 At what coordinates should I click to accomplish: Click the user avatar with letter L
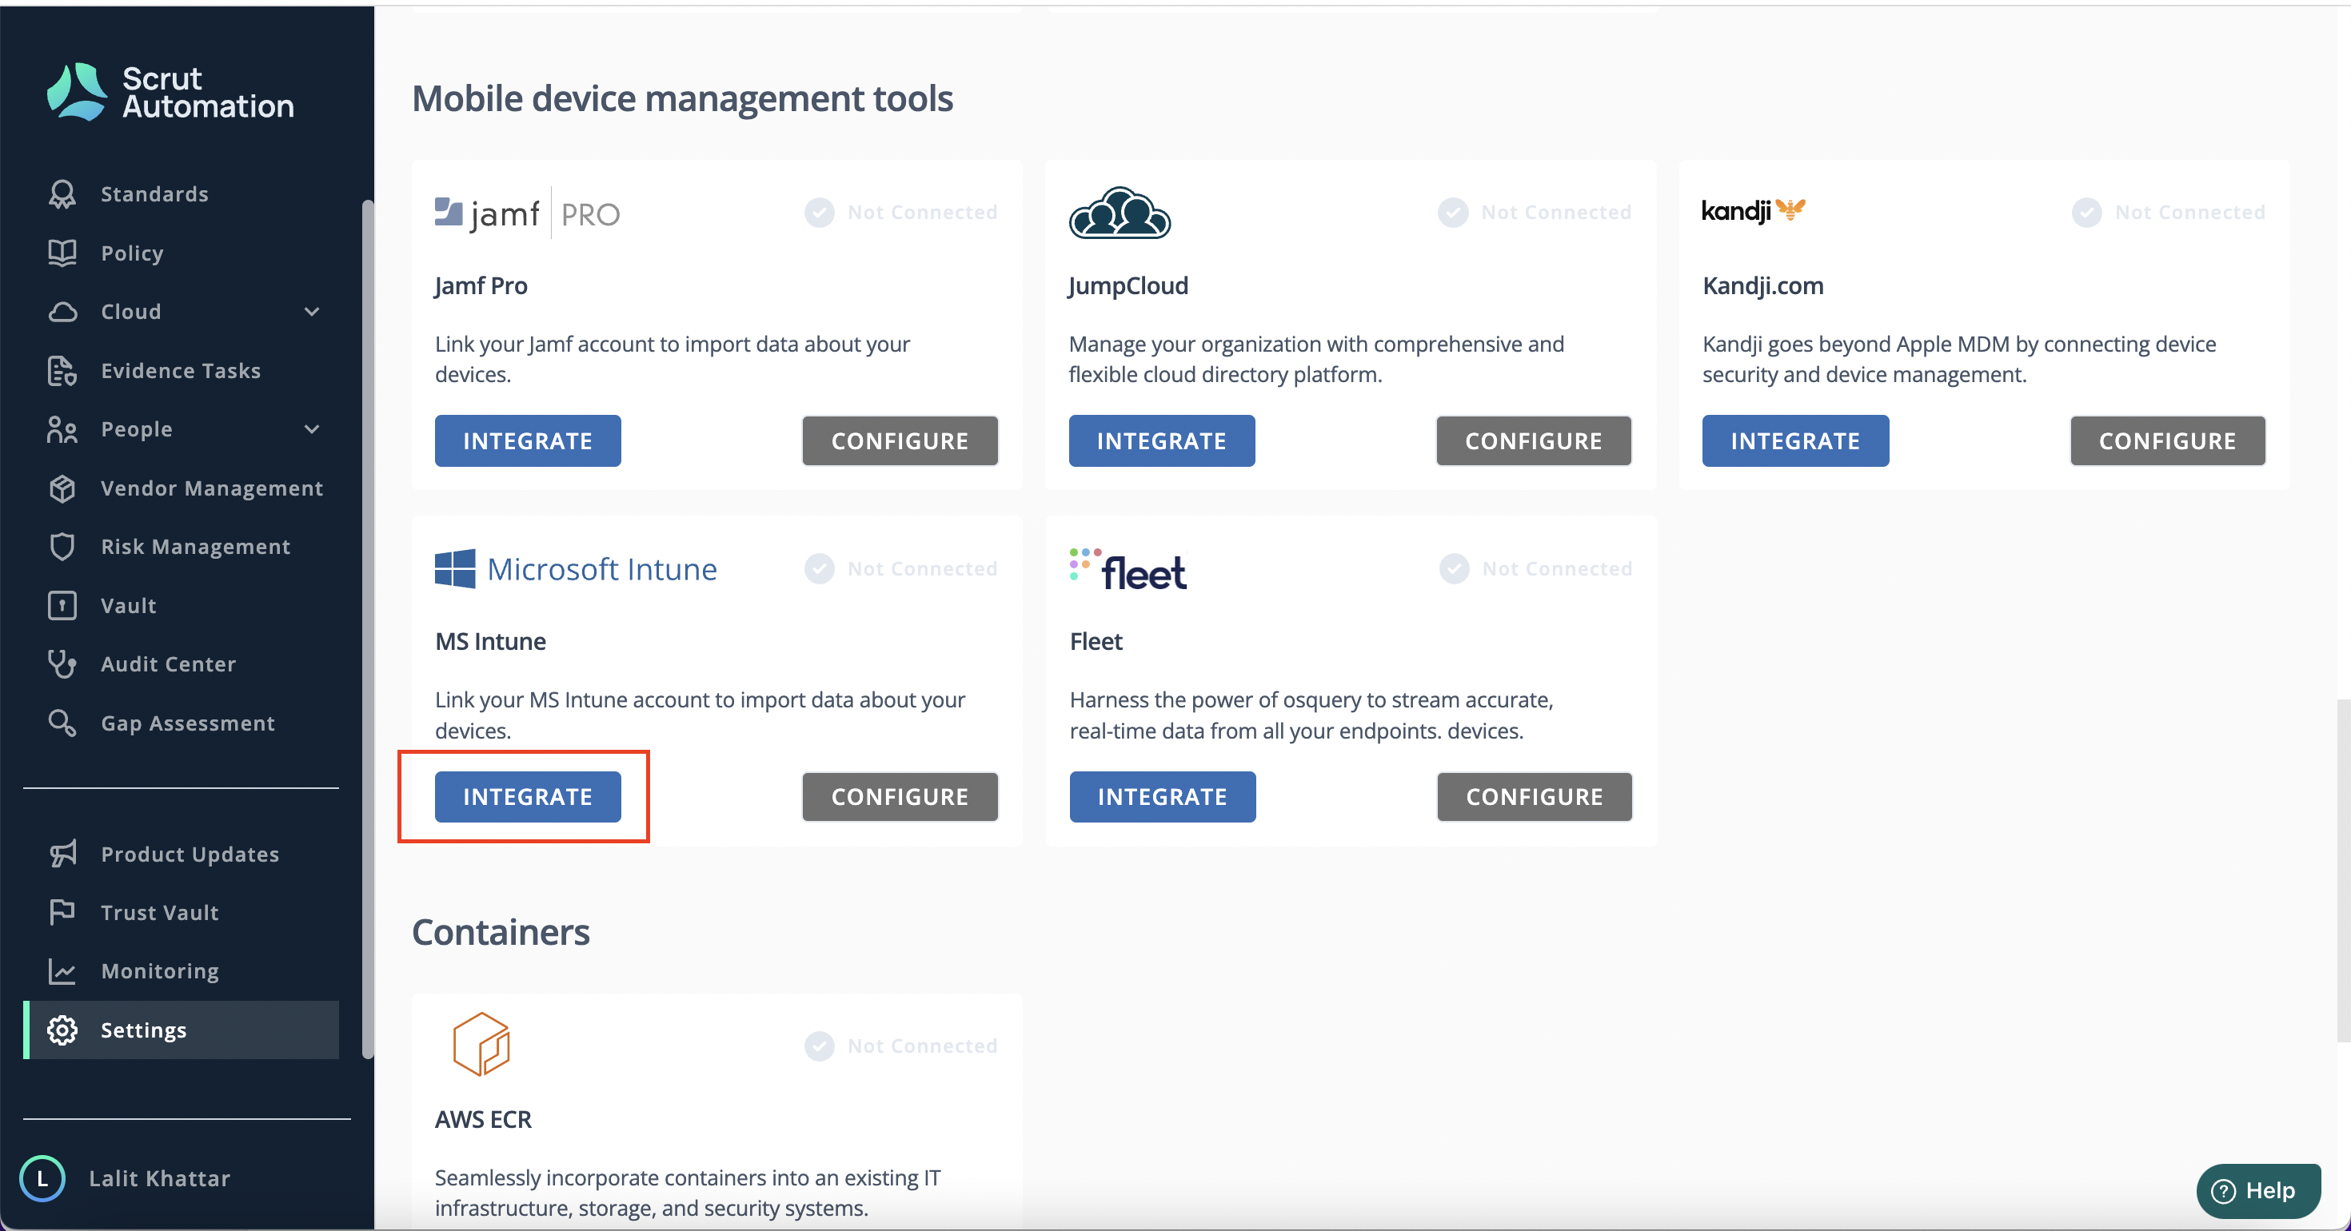click(x=42, y=1178)
